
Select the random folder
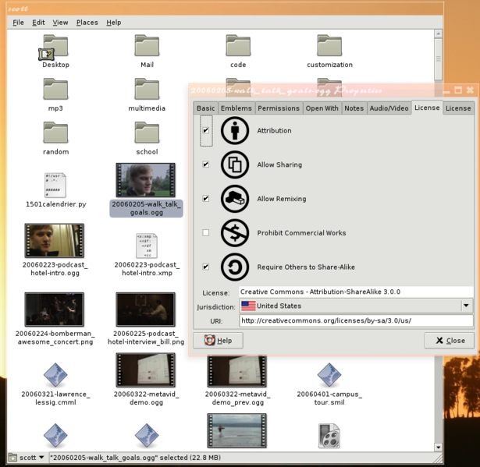[x=55, y=133]
